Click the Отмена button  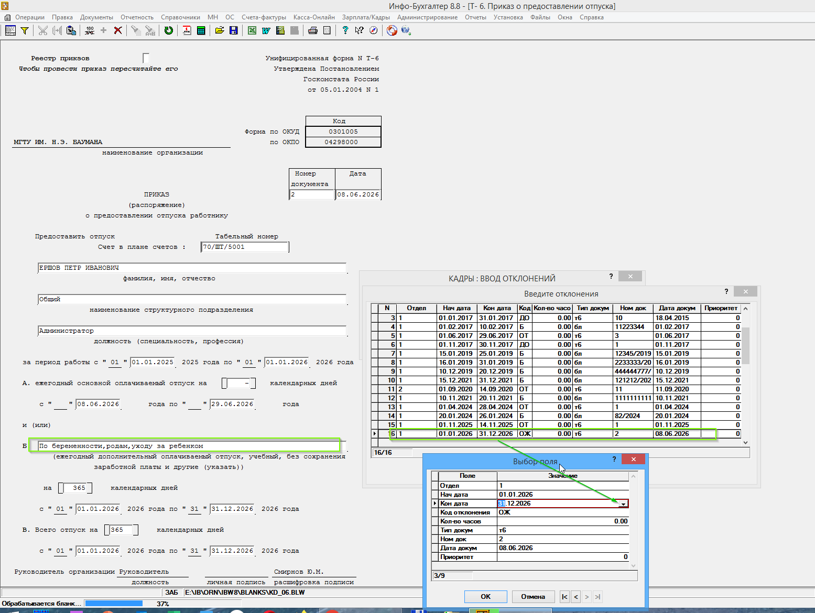pos(533,597)
